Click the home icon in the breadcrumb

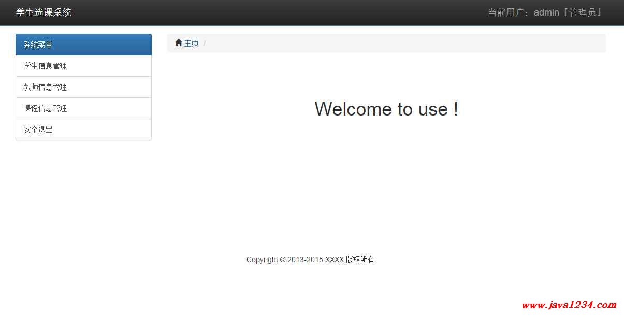click(x=179, y=43)
